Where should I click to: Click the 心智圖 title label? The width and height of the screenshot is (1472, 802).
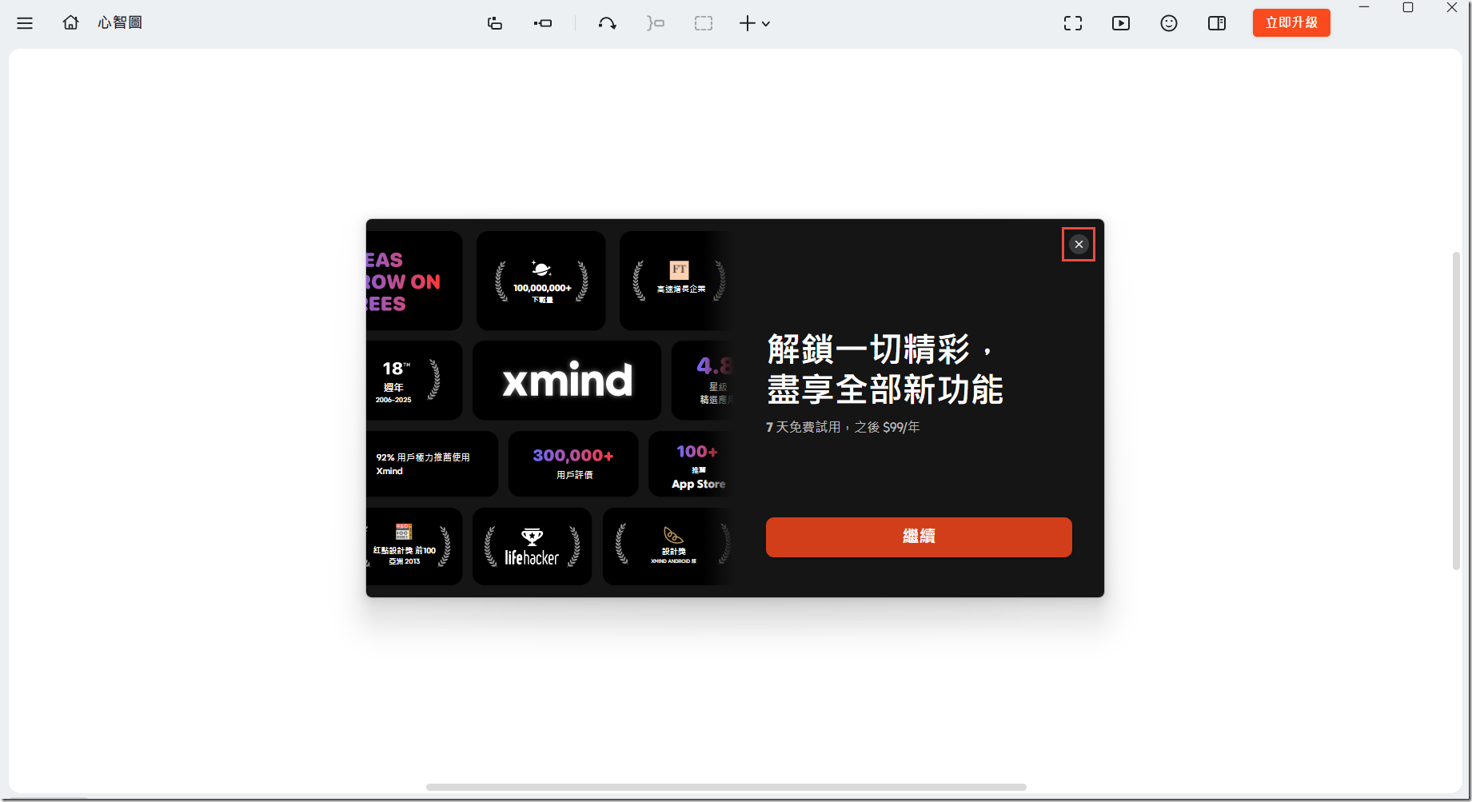120,22
